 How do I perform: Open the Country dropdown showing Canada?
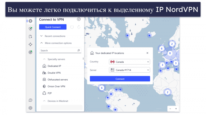click(130, 62)
